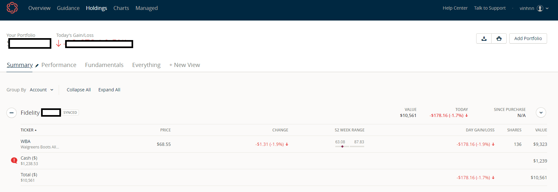This screenshot has width=558, height=192.
Task: Click the Cash ($) row label
Action: click(29, 158)
